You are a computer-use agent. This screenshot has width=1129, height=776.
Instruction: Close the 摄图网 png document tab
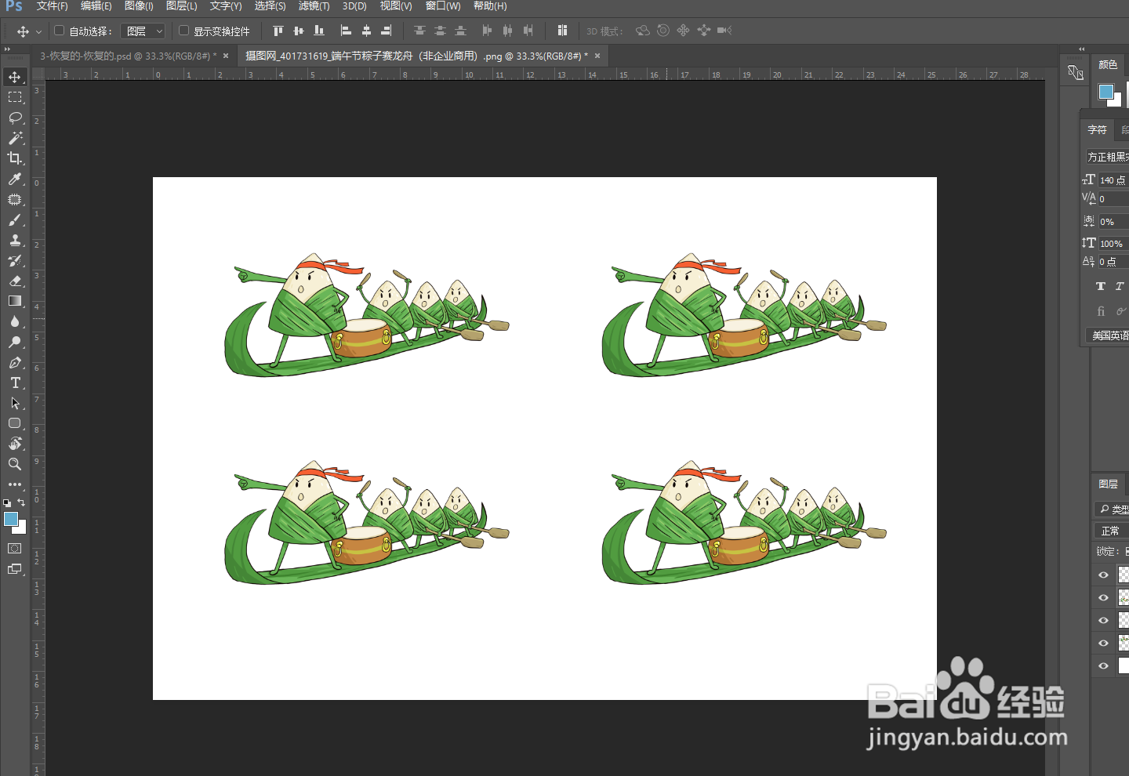[597, 56]
